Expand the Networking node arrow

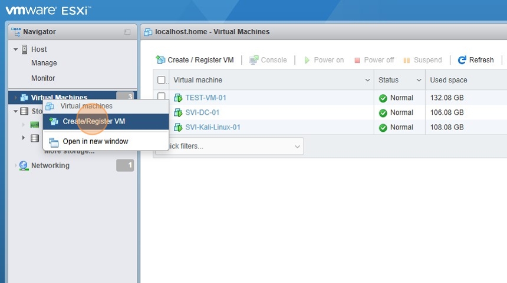click(15, 165)
